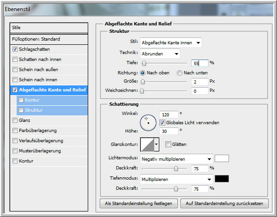This screenshot has width=277, height=217.
Task: Open the Technik dropdown Abrunden
Action: coord(160,54)
